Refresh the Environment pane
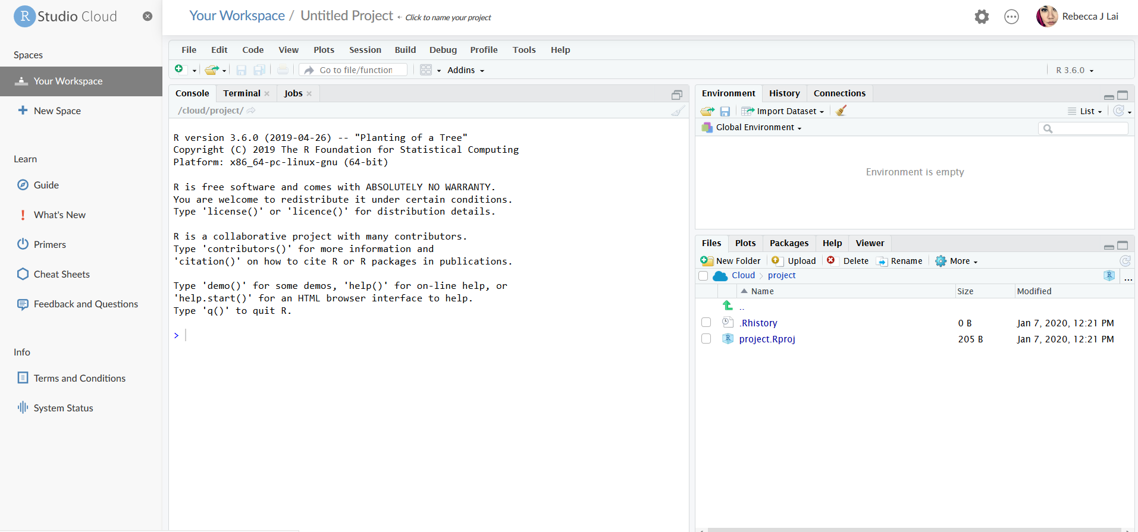Image resolution: width=1138 pixels, height=532 pixels. click(1119, 111)
